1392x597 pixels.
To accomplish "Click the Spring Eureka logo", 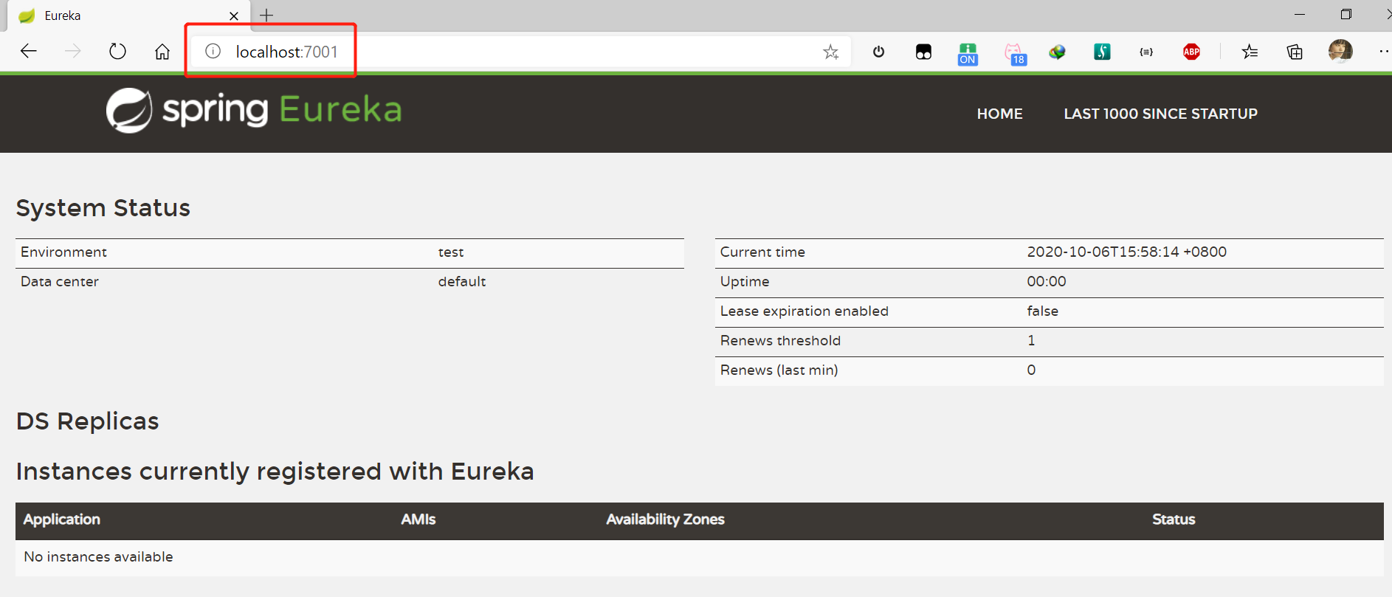I will 254,110.
